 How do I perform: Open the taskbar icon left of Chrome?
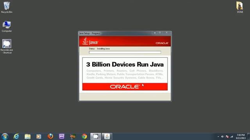click(73, 136)
